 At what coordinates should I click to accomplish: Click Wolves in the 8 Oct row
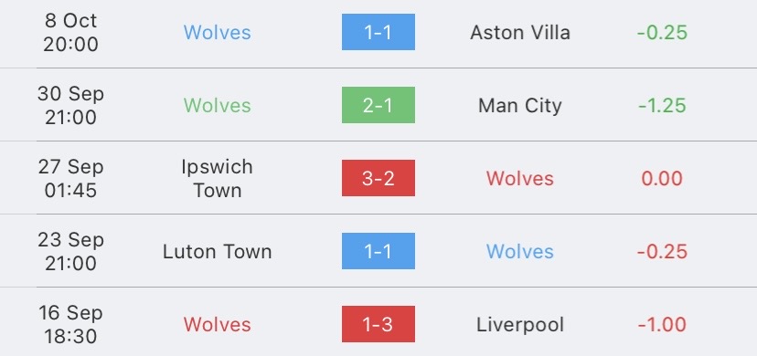click(x=217, y=32)
